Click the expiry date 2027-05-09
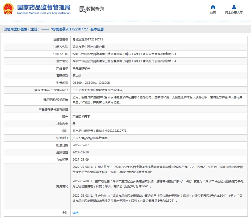The height and width of the screenshot is (218, 251). tap(81, 160)
